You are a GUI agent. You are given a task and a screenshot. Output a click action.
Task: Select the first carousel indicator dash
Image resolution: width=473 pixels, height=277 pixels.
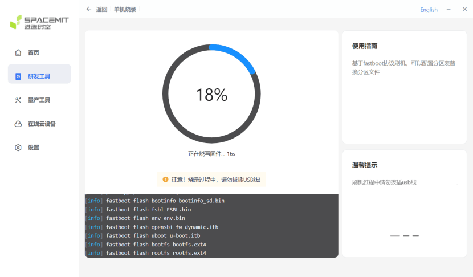click(395, 235)
